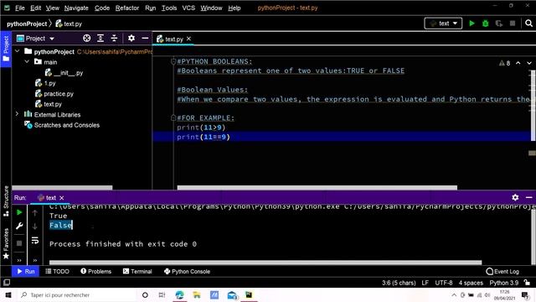Click the Stop icon in main toolbar

[513, 23]
